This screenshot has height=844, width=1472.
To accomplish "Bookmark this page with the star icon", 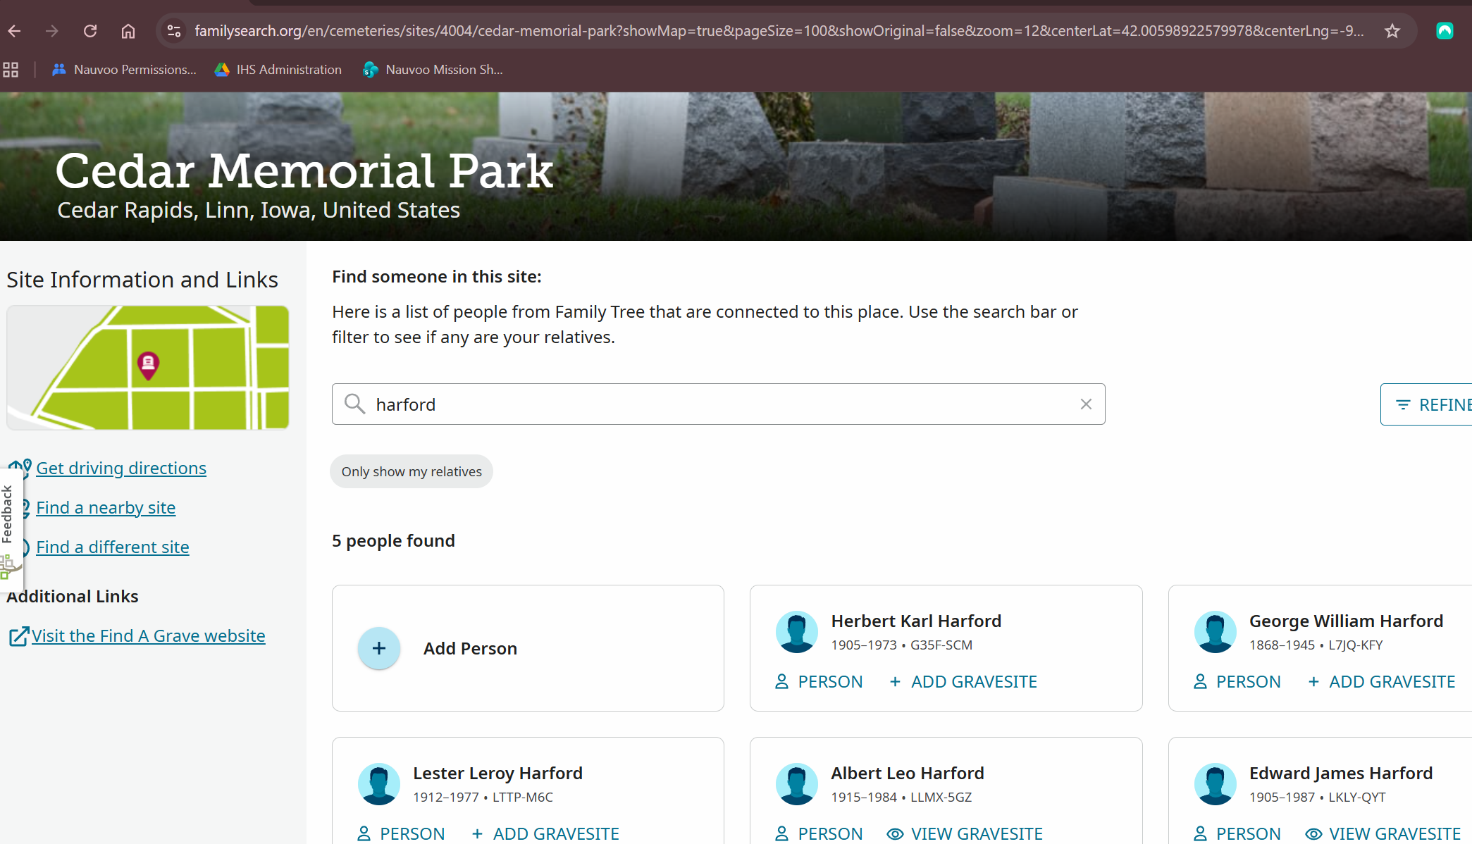I will click(x=1392, y=31).
